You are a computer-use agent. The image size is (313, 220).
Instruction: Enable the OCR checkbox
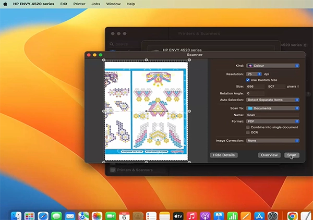(x=248, y=132)
